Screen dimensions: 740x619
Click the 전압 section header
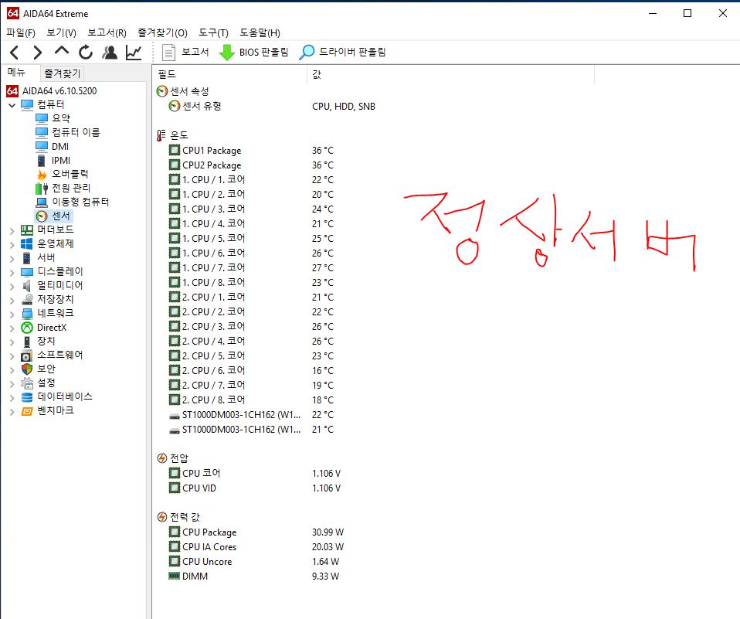tap(173, 458)
